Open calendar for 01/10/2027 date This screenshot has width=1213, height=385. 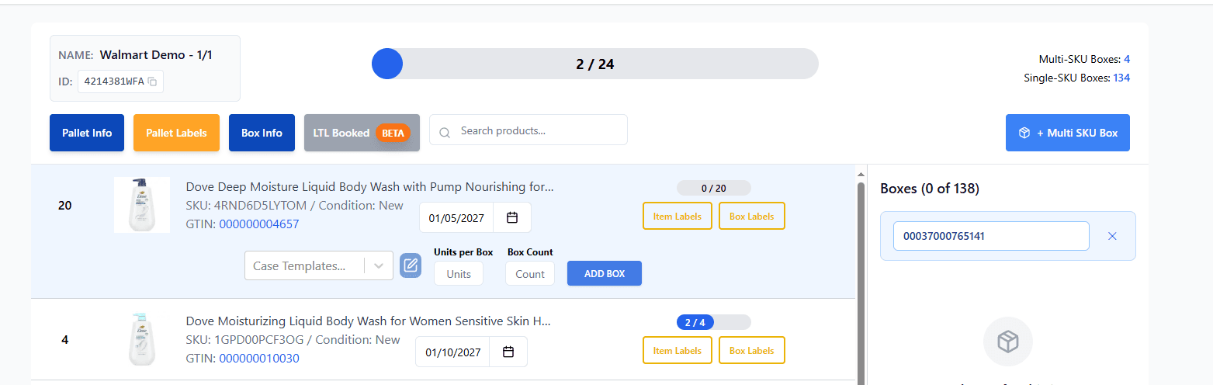(x=508, y=352)
